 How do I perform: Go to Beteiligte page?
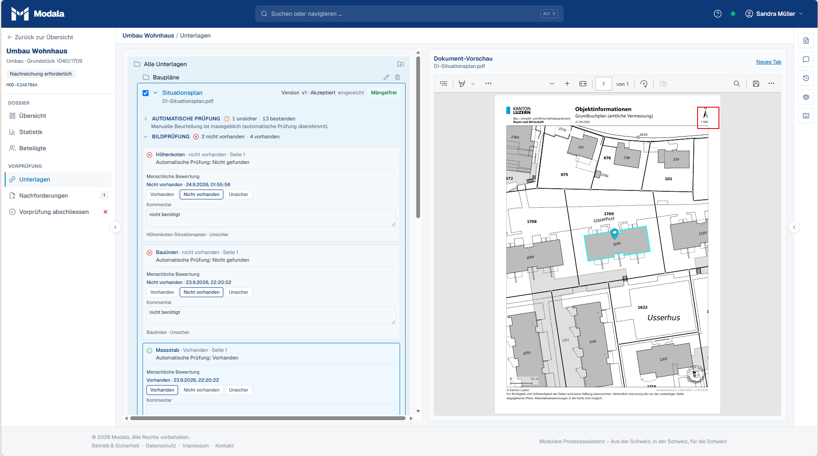(58, 148)
